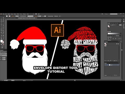Click Exclude in Pathfinder Shape Modes

point(116,39)
